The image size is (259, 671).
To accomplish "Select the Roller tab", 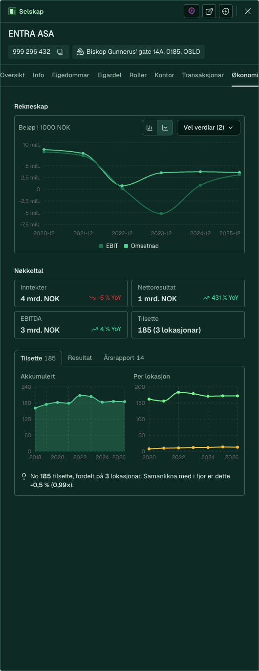I will pyautogui.click(x=138, y=75).
